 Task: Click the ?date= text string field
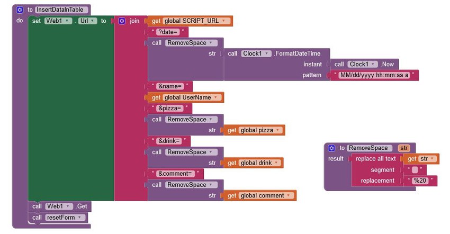[168, 32]
